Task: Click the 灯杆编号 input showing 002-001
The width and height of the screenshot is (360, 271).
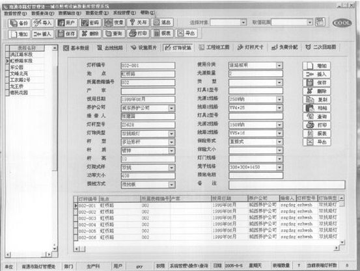Action: 148,66
